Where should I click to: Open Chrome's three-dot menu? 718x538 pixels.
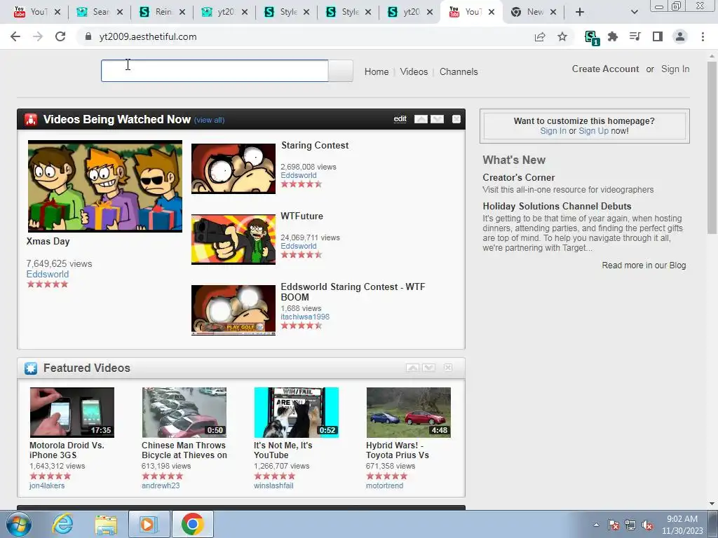(703, 36)
